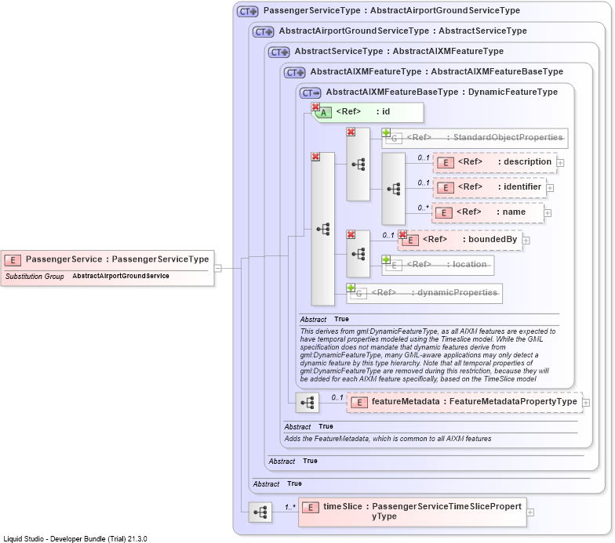Select the Substitution Group AbstractAirportGroundService value
The image size is (615, 543).
(x=121, y=276)
